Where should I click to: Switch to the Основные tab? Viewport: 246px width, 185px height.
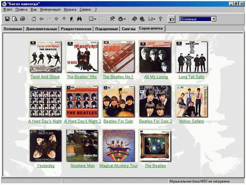(x=13, y=29)
